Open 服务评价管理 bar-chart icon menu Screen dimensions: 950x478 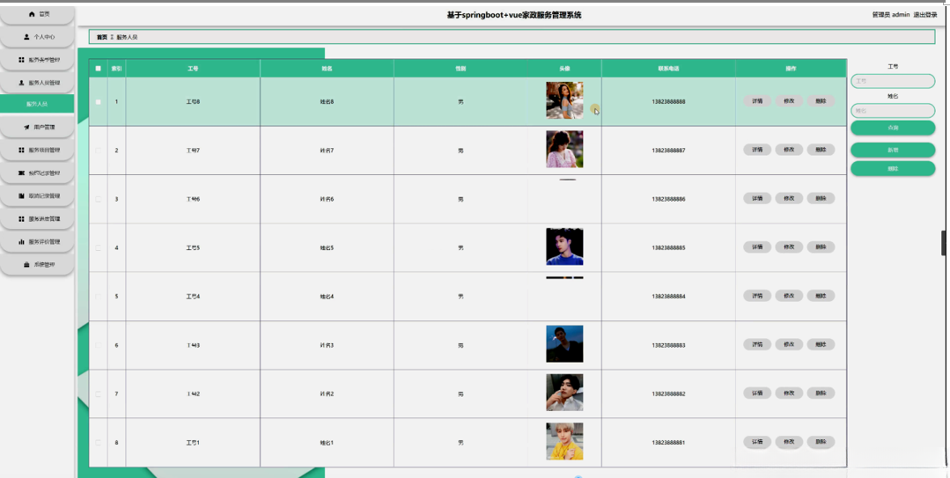[38, 242]
